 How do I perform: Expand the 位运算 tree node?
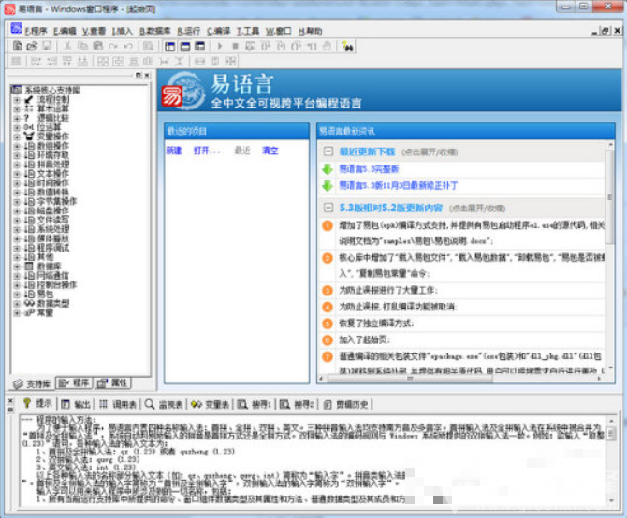click(17, 127)
